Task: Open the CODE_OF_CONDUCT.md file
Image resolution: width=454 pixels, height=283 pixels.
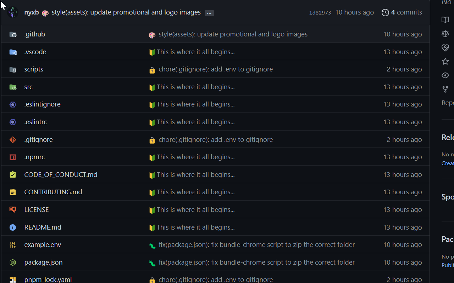Action: click(61, 174)
